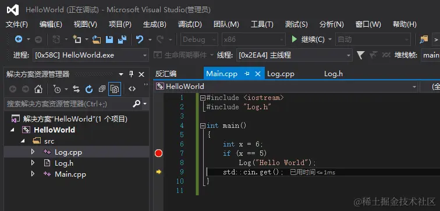Click the Undo arrow icon
Screen dimensions: 440x211
pos(140,40)
